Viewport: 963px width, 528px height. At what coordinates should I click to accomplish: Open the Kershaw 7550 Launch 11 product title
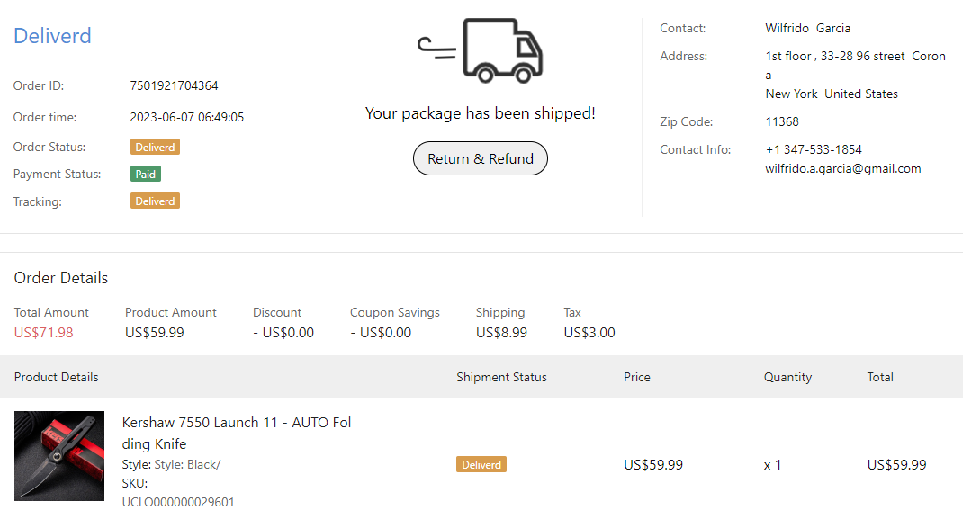(x=237, y=433)
